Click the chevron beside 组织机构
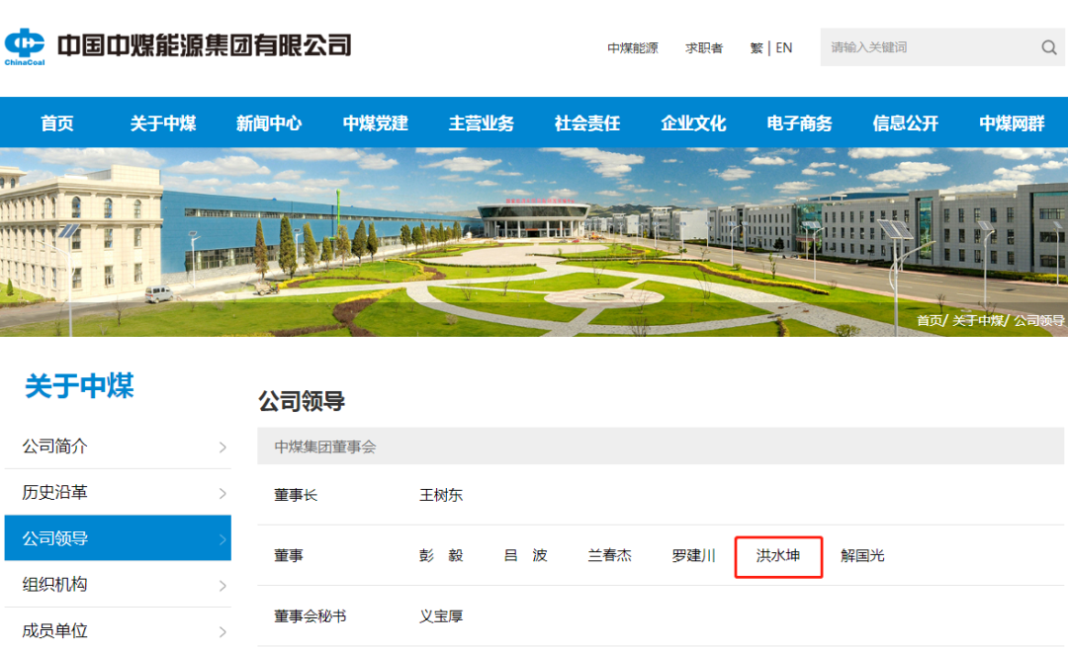Viewport: 1068px width, 651px height. (222, 586)
